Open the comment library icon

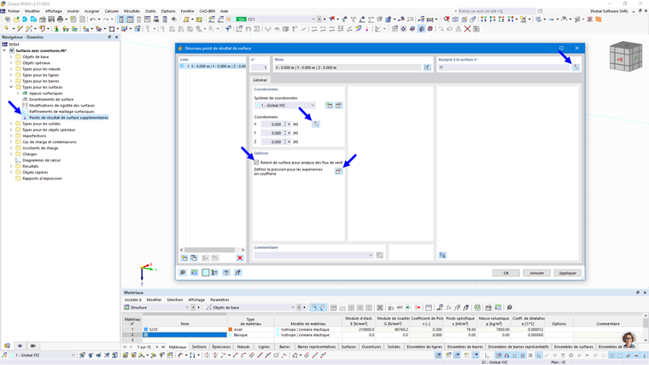tap(379, 256)
